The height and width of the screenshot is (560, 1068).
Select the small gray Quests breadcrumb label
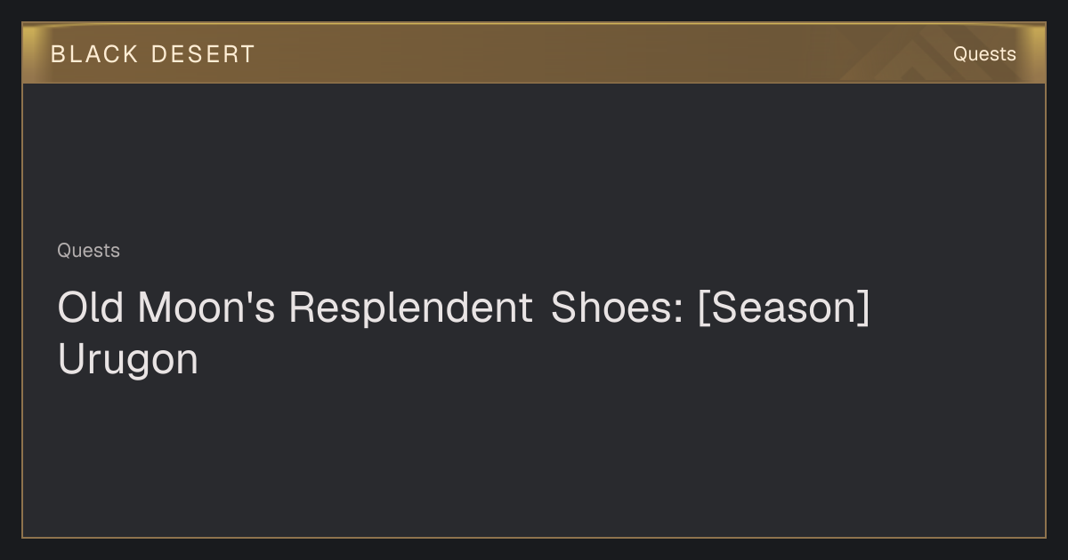click(x=88, y=251)
